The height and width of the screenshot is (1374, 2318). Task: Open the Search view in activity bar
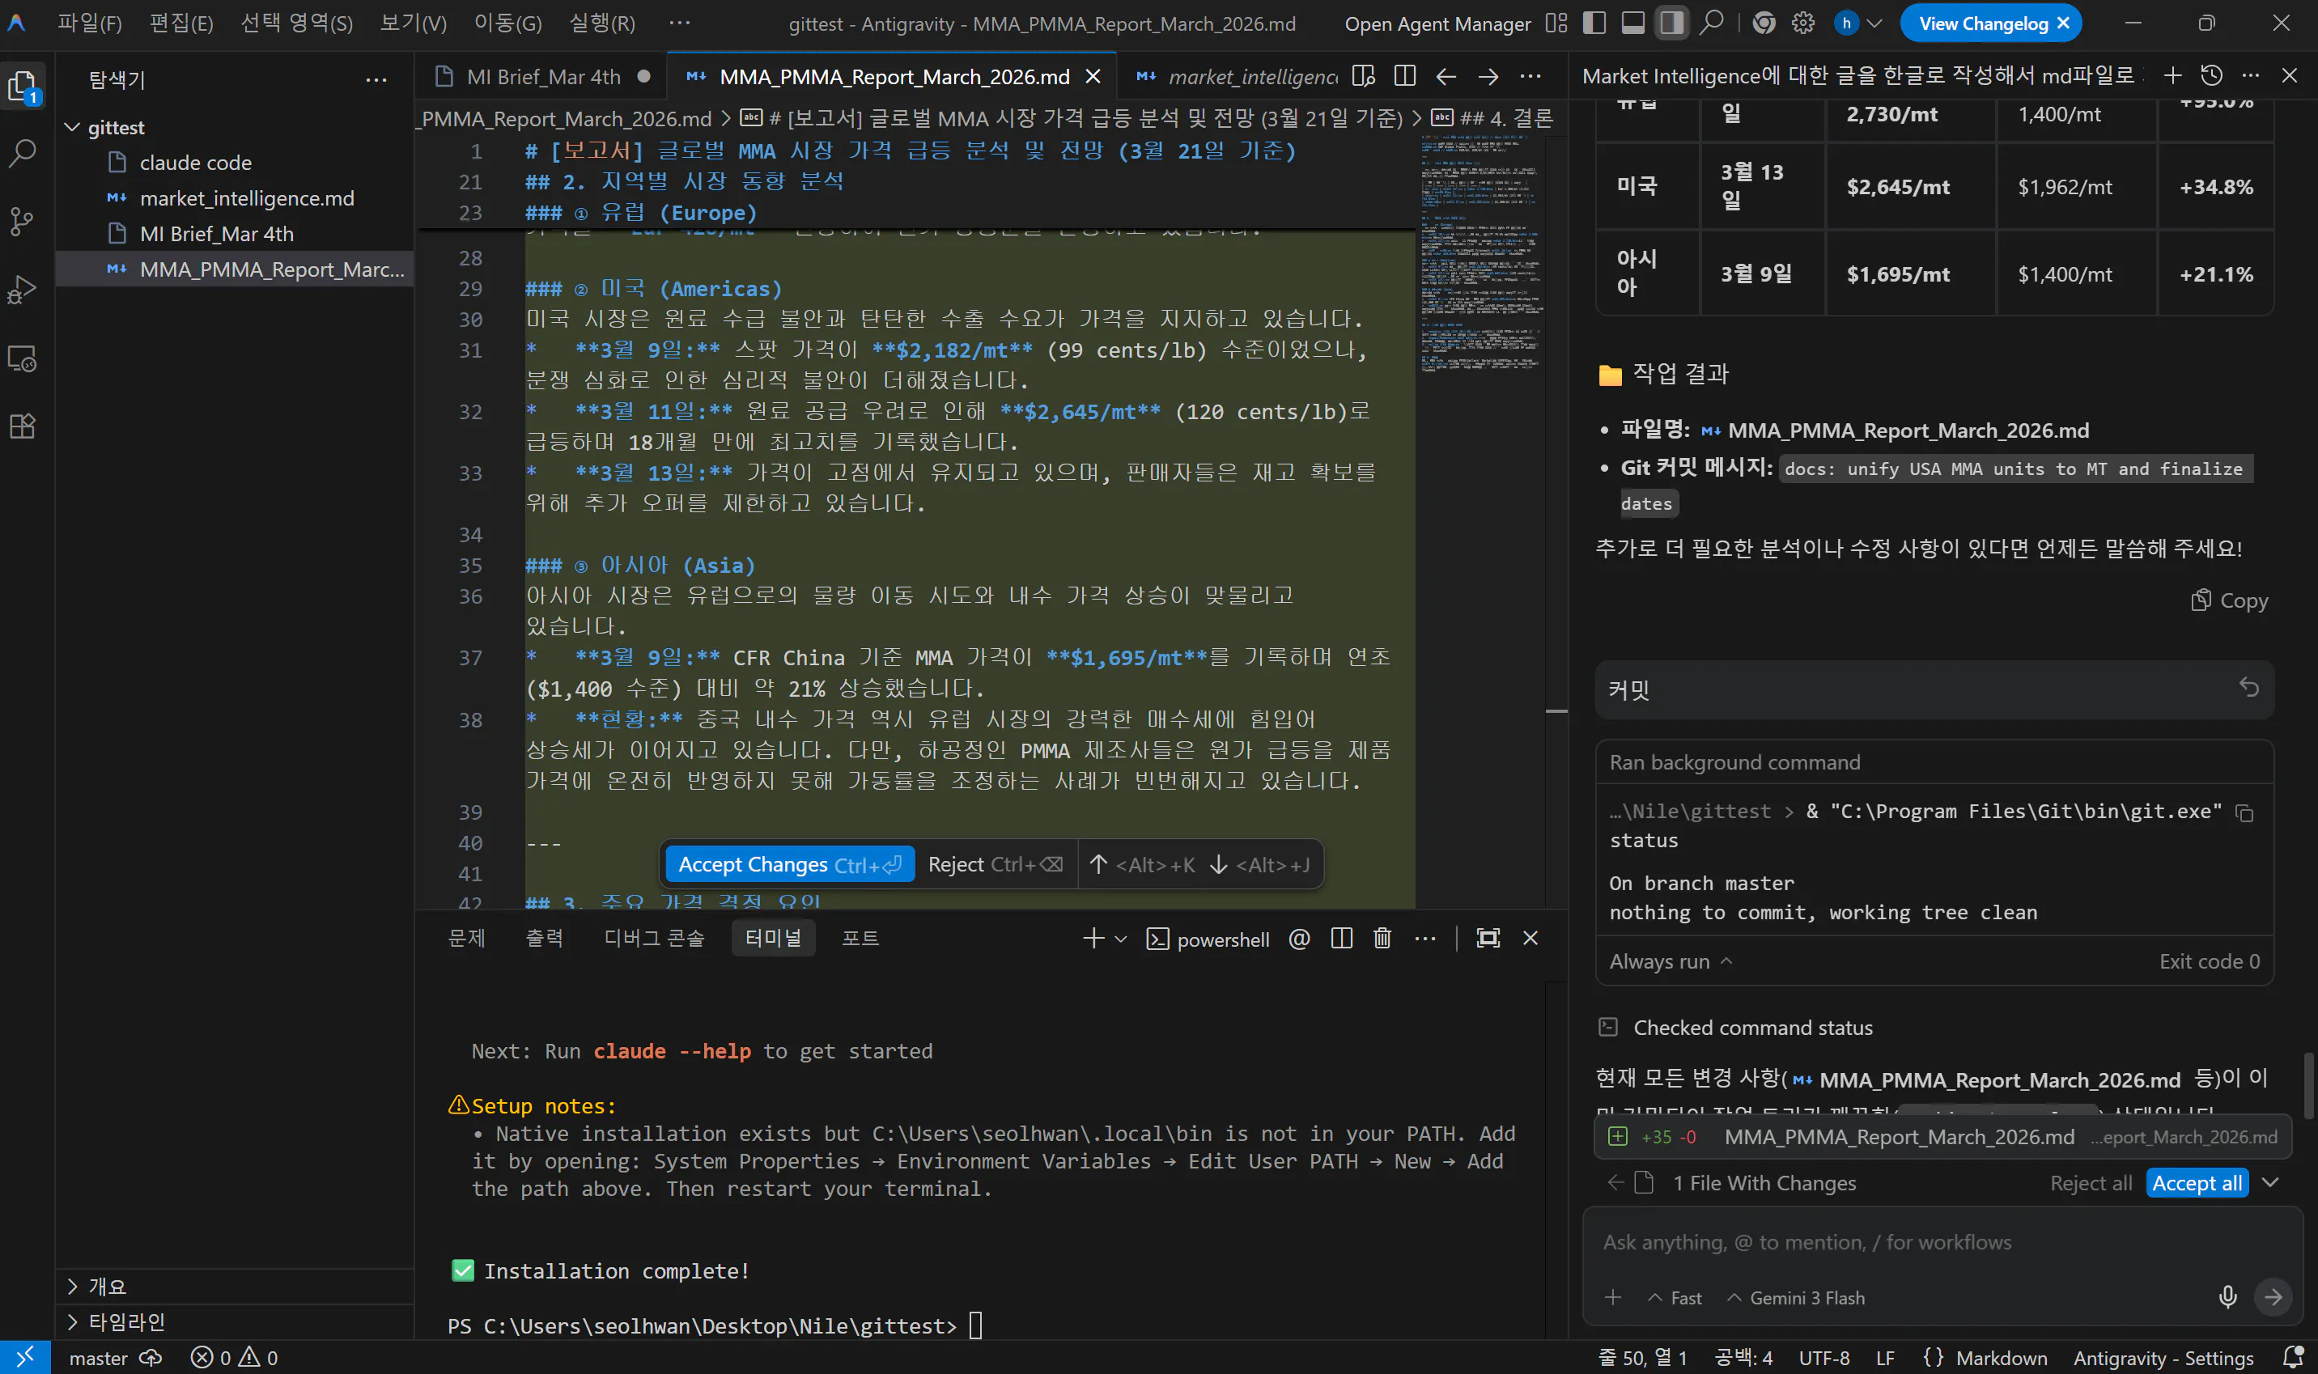(22, 154)
